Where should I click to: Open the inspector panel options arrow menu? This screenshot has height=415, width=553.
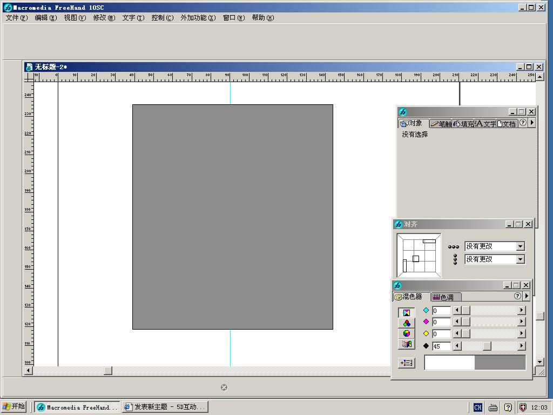pyautogui.click(x=532, y=123)
